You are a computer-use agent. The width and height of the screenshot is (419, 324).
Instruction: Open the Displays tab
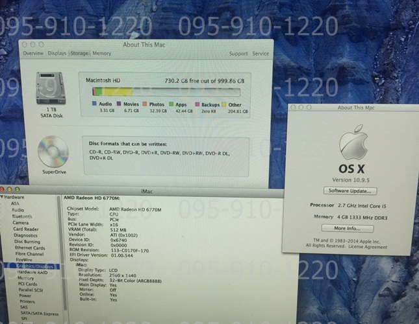57,54
